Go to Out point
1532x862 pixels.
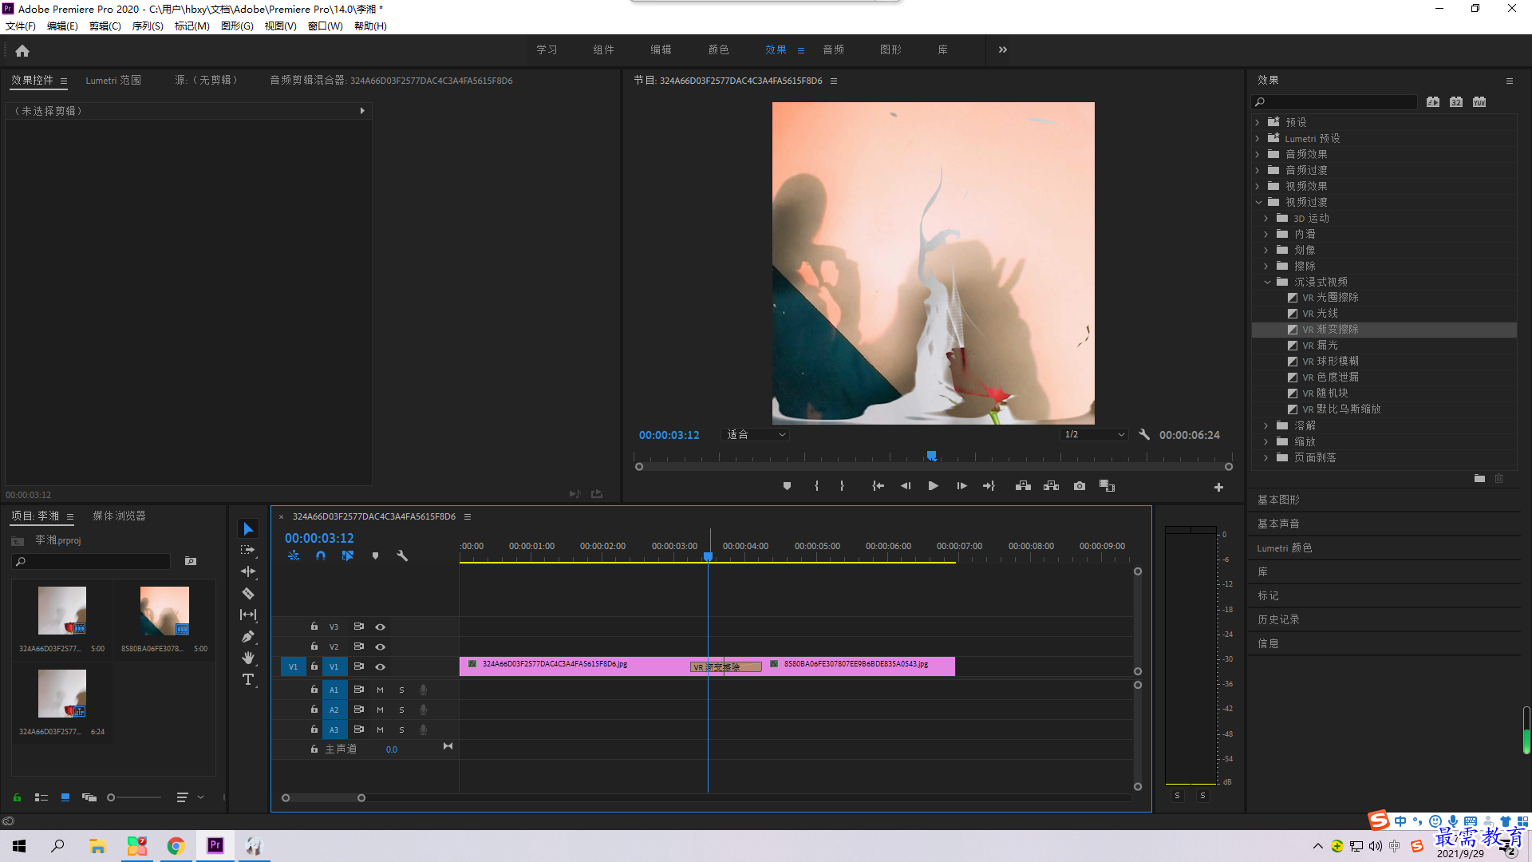click(x=989, y=485)
